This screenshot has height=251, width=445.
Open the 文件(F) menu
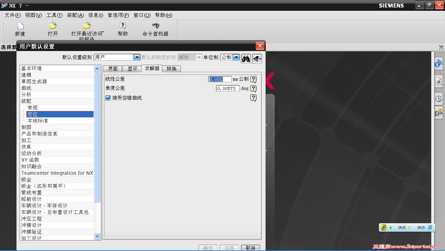[13, 15]
